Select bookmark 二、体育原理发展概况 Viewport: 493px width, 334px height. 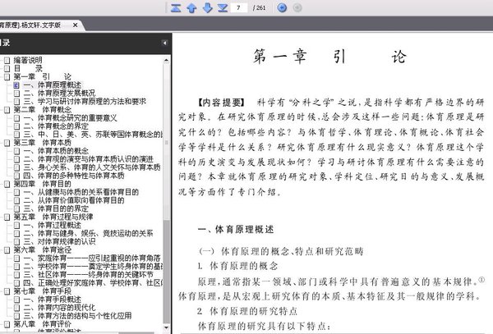tap(59, 93)
